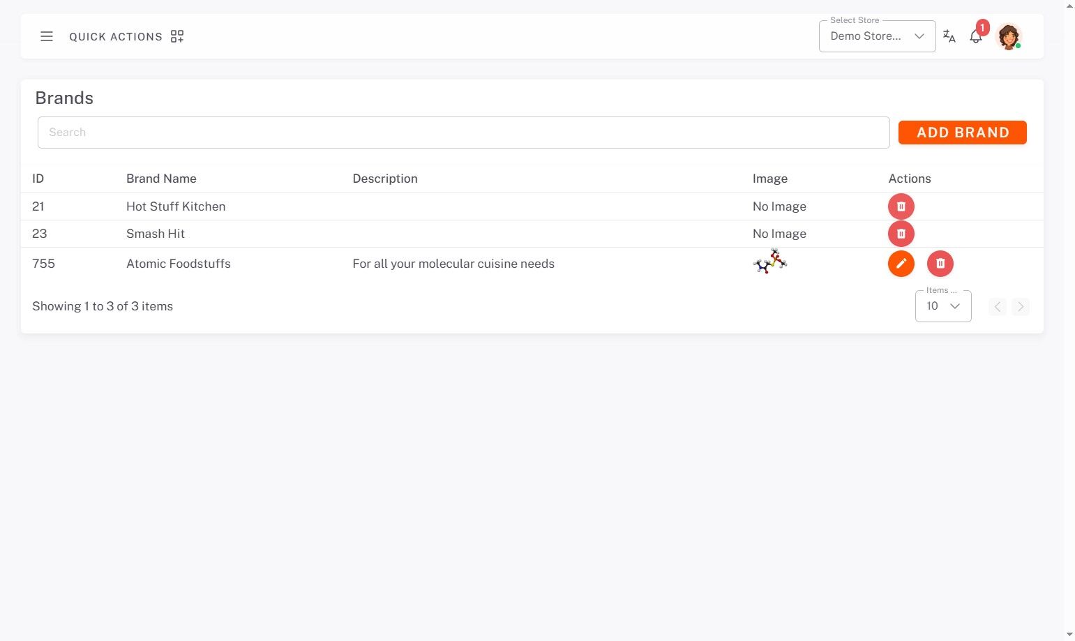Image resolution: width=1075 pixels, height=641 pixels.
Task: Delete the Atomic Foodstuffs brand
Action: 940,264
